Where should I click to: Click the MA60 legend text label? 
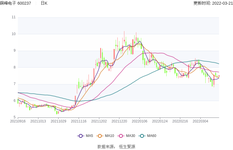pos(151,136)
